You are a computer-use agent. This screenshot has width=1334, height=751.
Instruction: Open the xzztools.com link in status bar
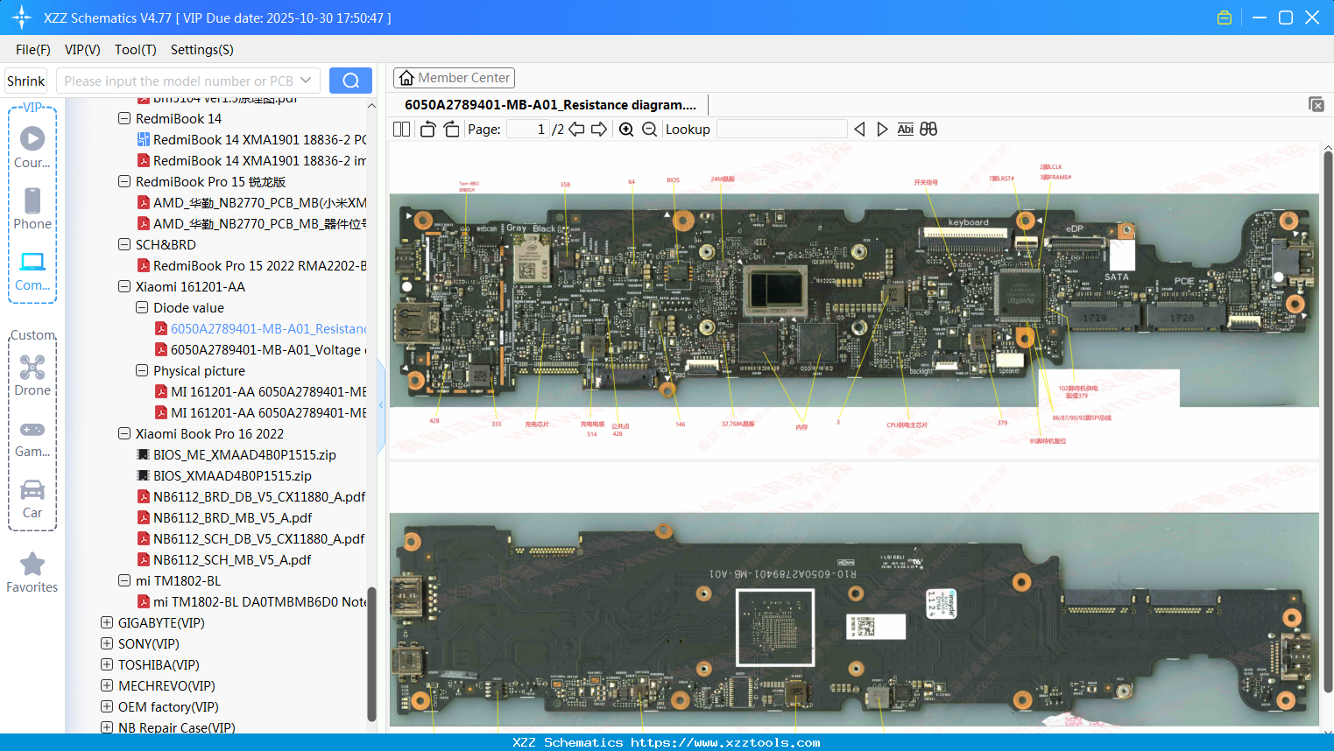click(725, 742)
